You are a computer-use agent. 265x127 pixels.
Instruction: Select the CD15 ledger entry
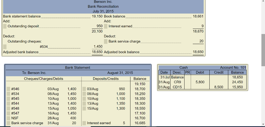pos(178,87)
